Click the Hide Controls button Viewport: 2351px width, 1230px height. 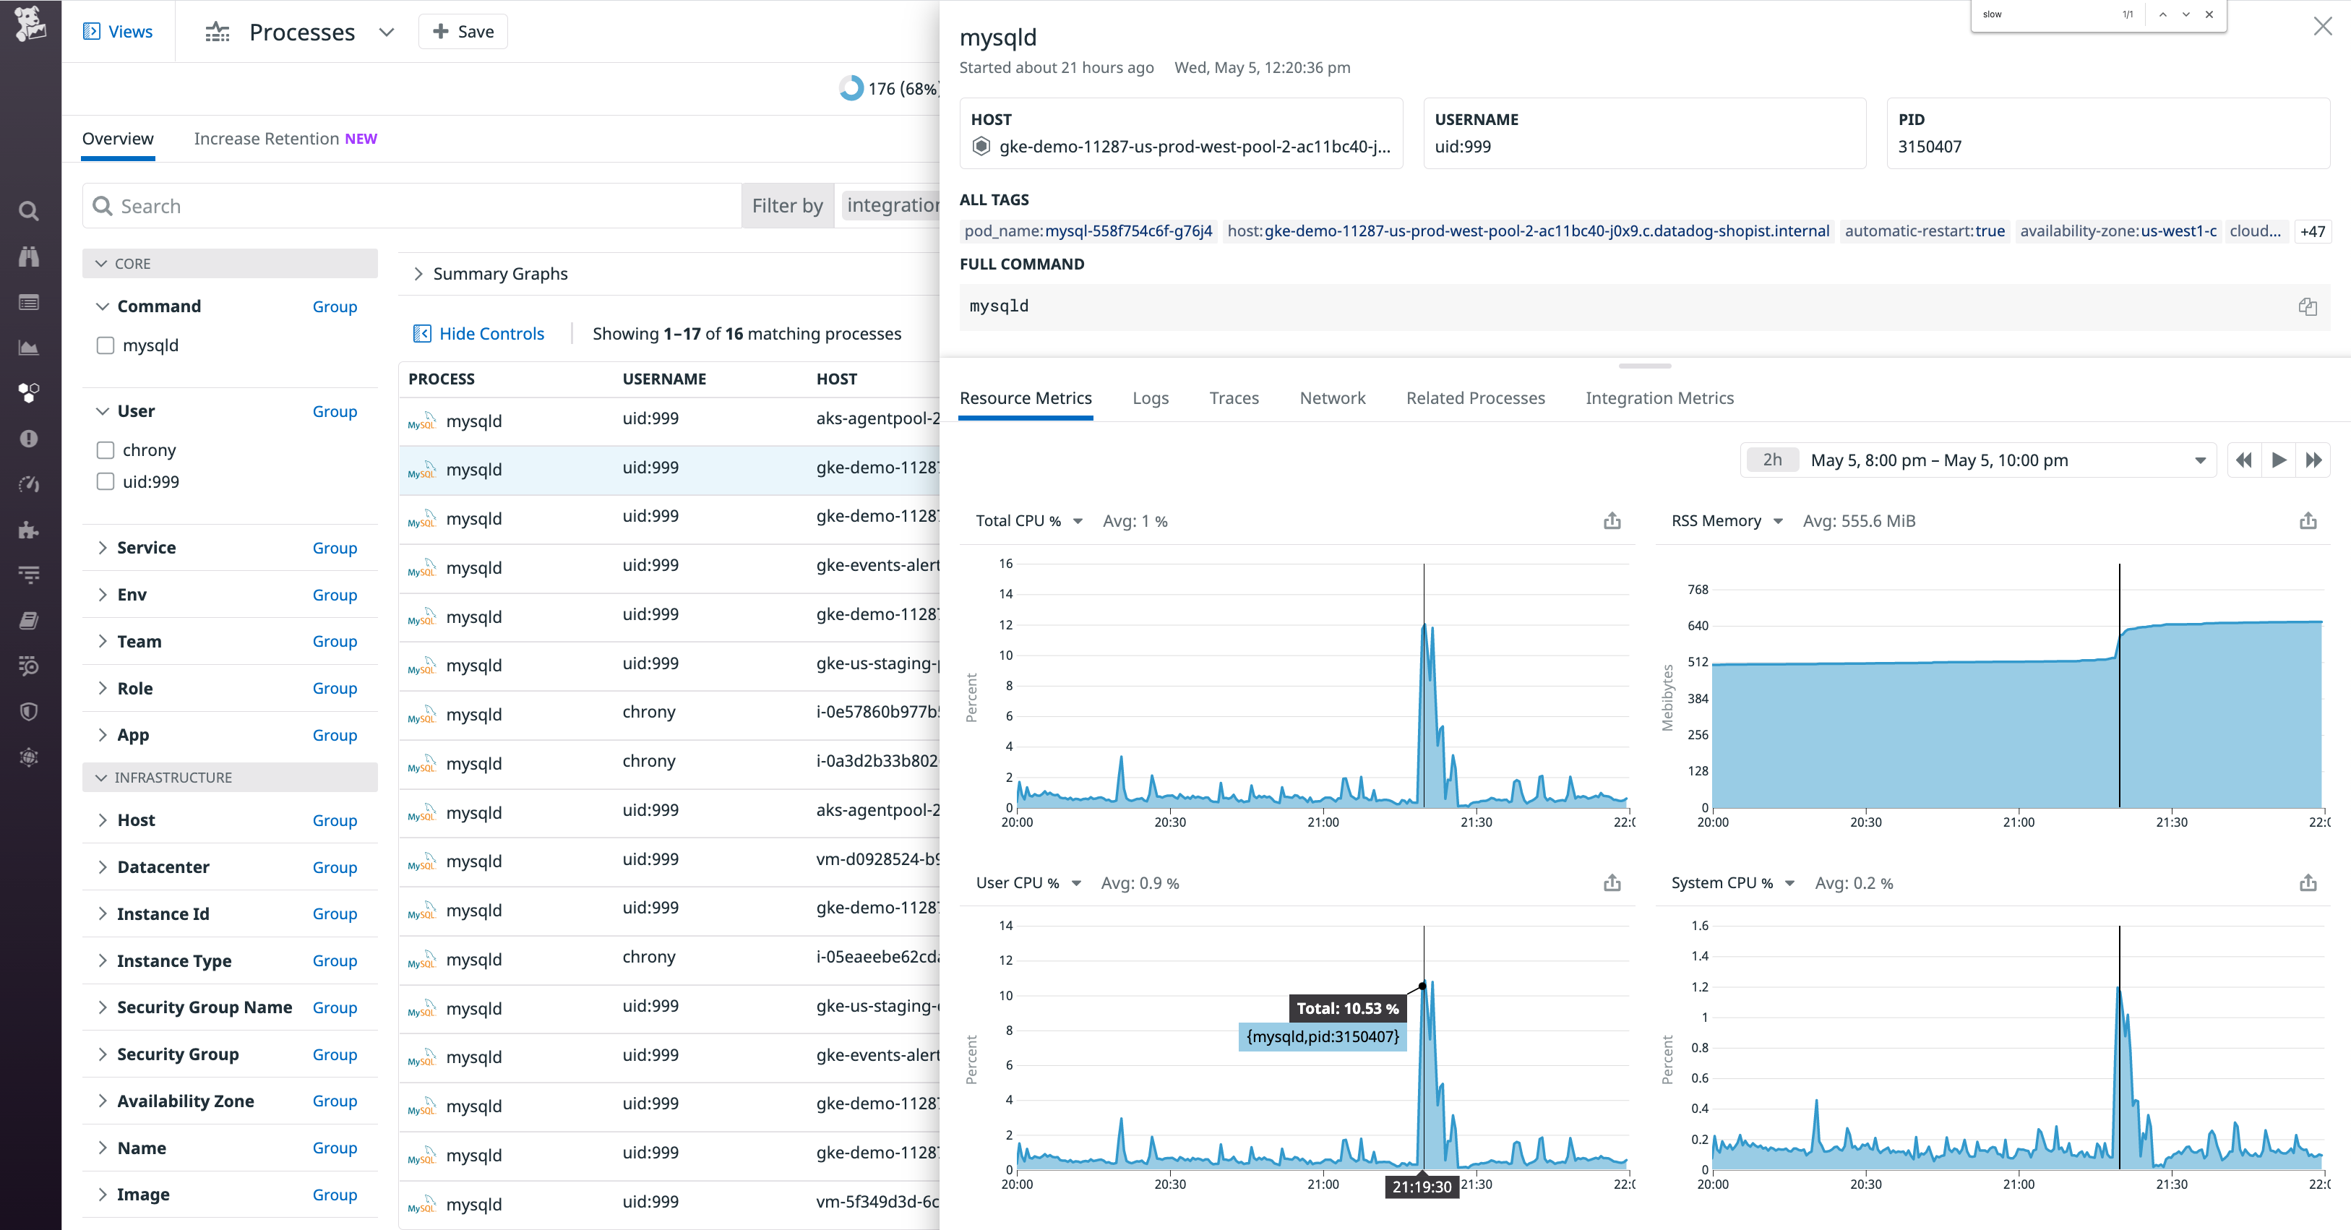[479, 333]
